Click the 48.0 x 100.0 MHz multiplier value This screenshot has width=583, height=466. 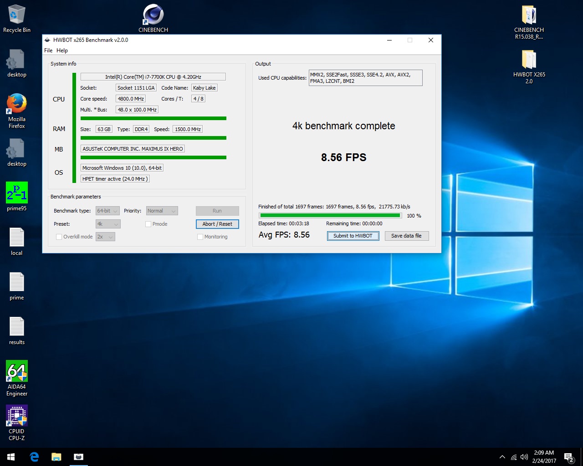pyautogui.click(x=137, y=110)
